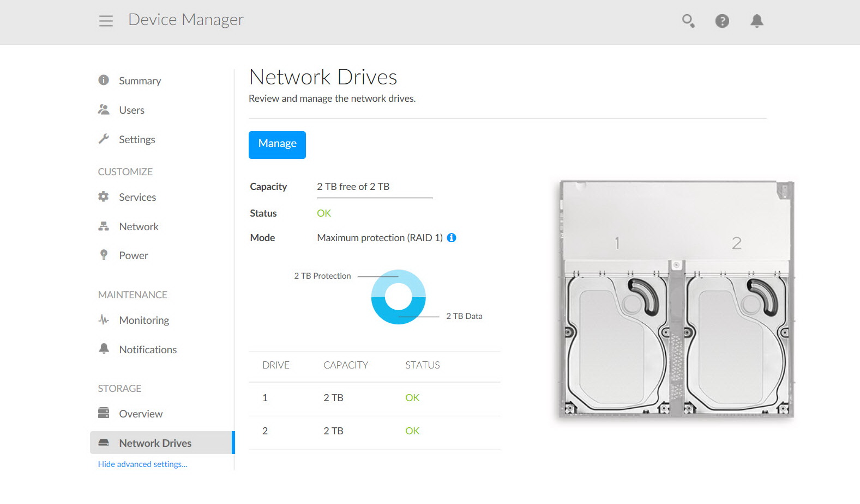860x504 pixels.
Task: Select Network Drives menu item
Action: click(162, 442)
